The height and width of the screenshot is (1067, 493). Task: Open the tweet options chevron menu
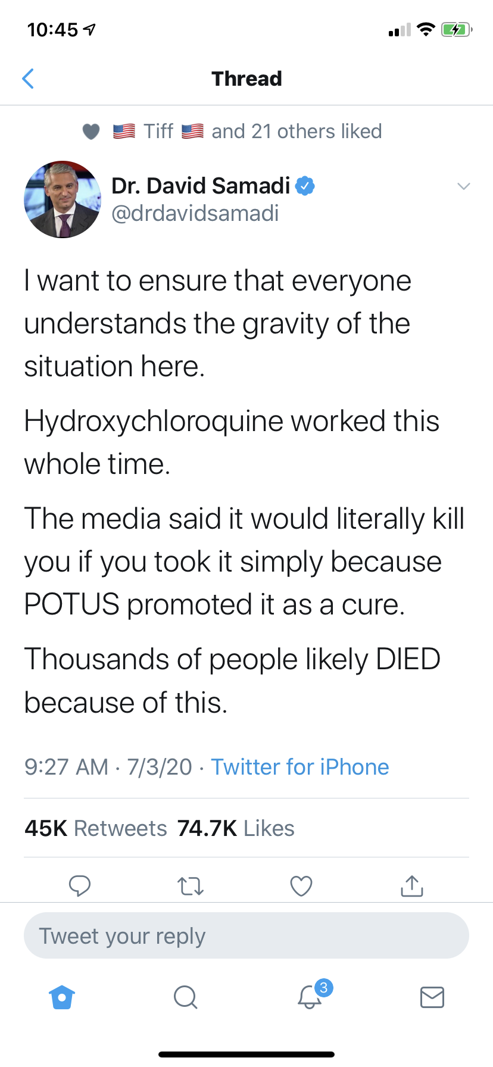tap(463, 186)
